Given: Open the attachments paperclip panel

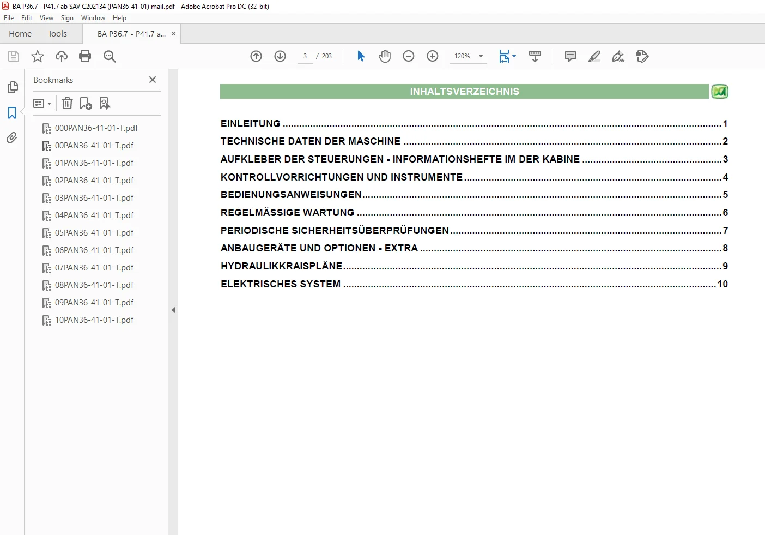Looking at the screenshot, I should 12,138.
